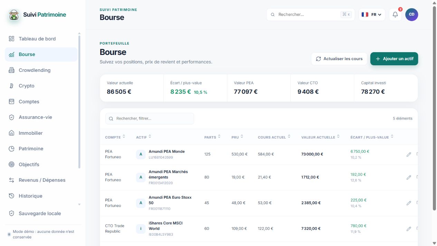
Task: Click ISIN FR0013412020
Action: point(161,183)
